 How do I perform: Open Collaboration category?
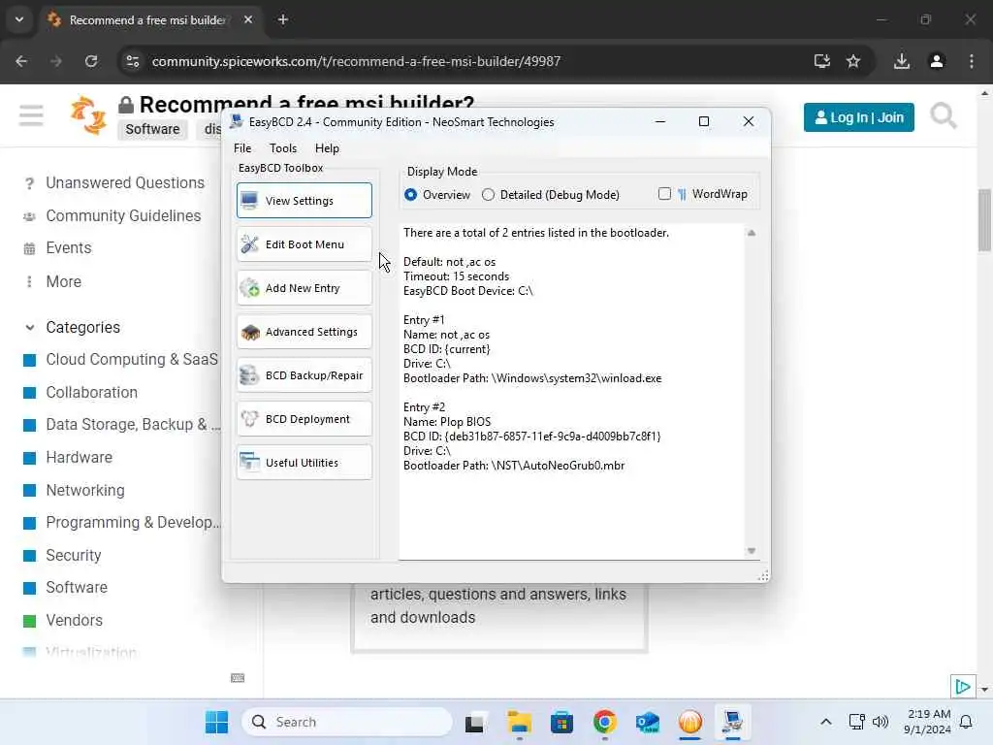(x=91, y=392)
